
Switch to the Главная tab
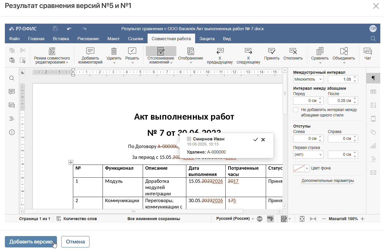tap(36, 39)
